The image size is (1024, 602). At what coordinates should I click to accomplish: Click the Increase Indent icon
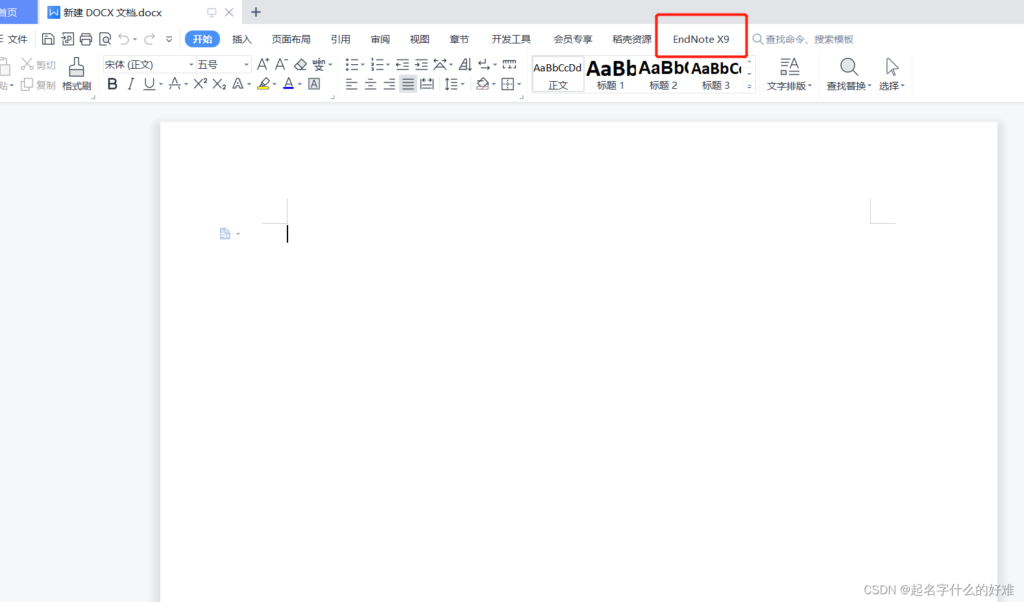(421, 64)
